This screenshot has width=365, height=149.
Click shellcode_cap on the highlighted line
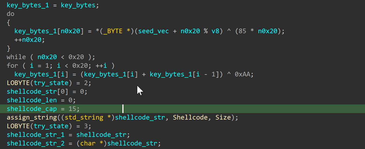coord(32,109)
